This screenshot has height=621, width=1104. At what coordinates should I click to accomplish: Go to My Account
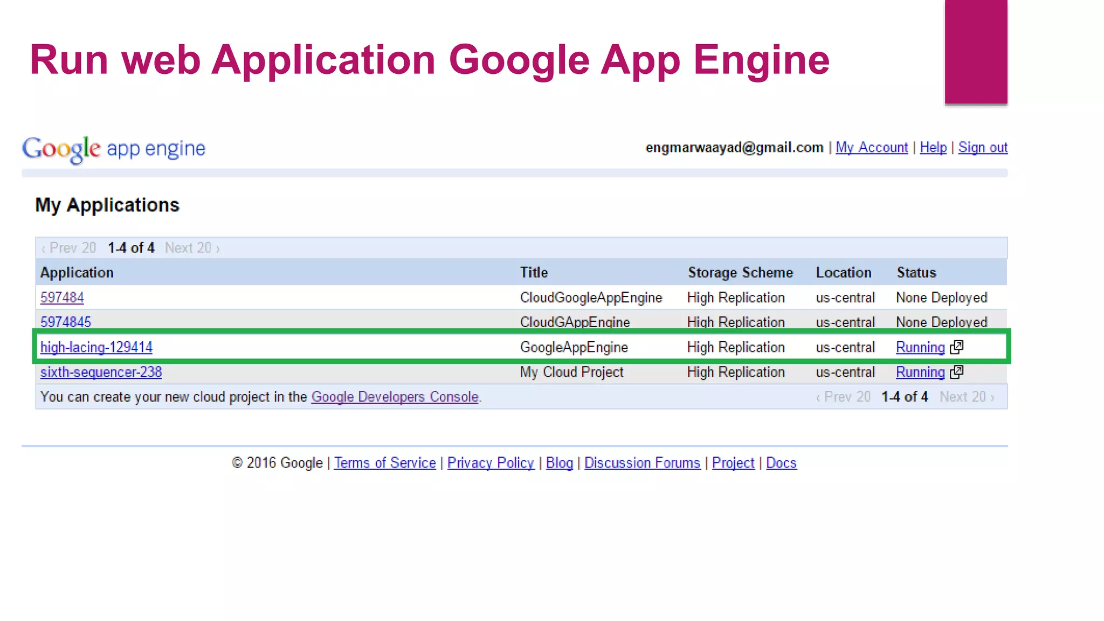click(872, 147)
